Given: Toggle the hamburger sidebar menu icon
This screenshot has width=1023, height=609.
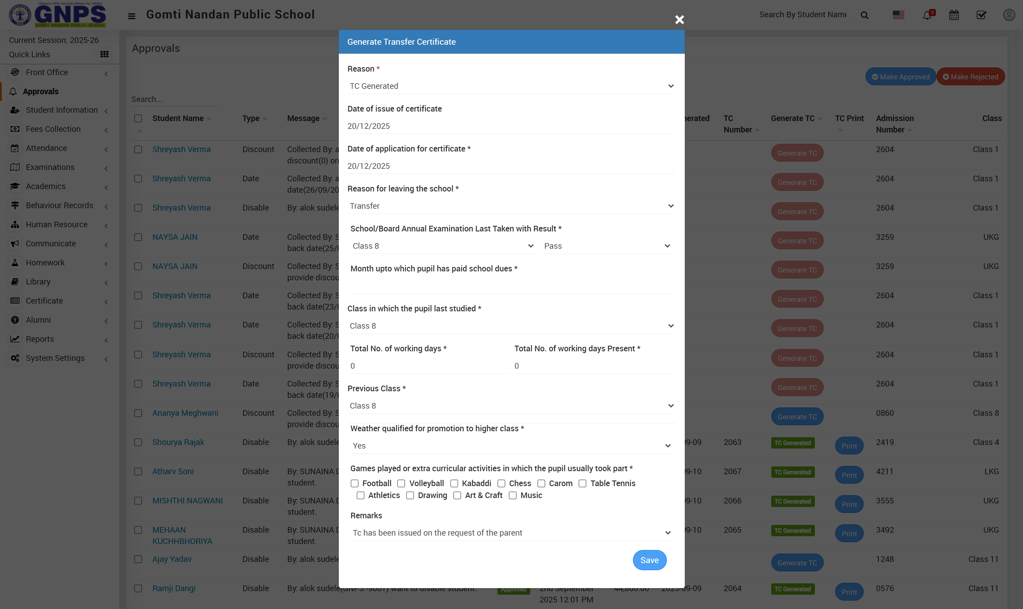Looking at the screenshot, I should point(131,16).
